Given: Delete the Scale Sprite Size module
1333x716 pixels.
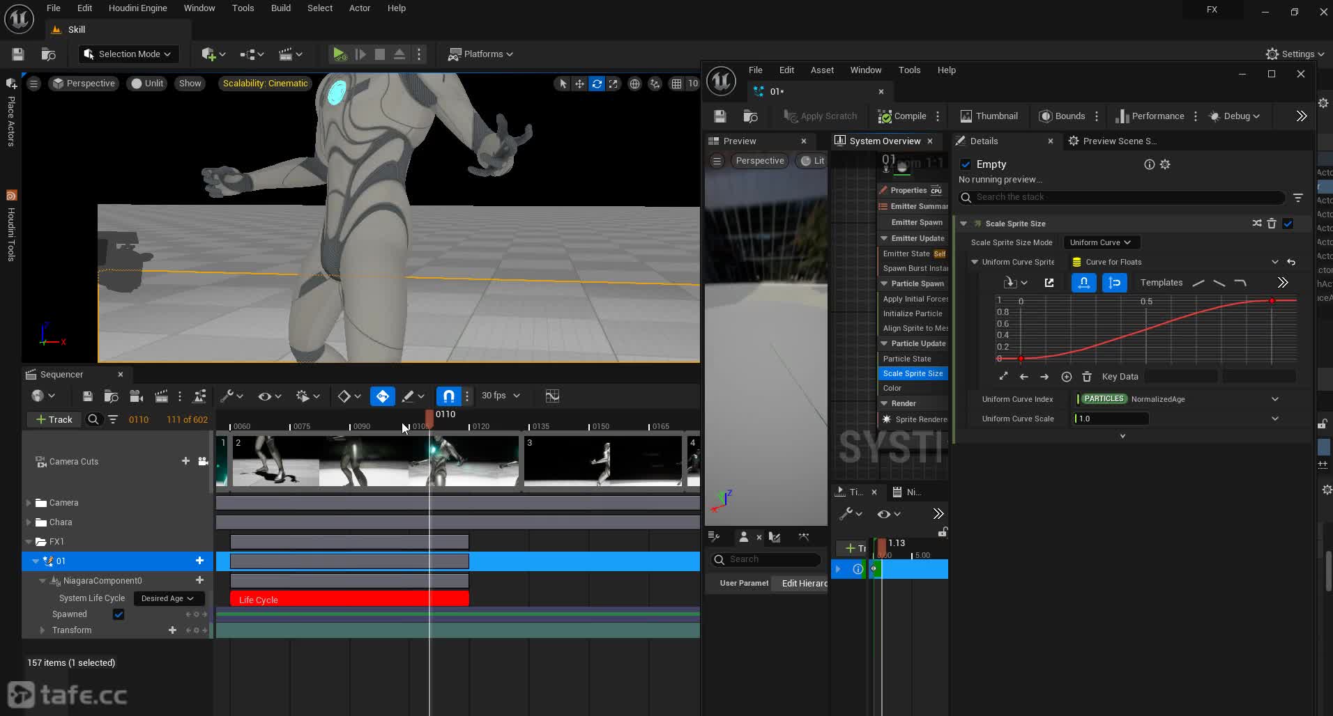Looking at the screenshot, I should [x=1272, y=224].
